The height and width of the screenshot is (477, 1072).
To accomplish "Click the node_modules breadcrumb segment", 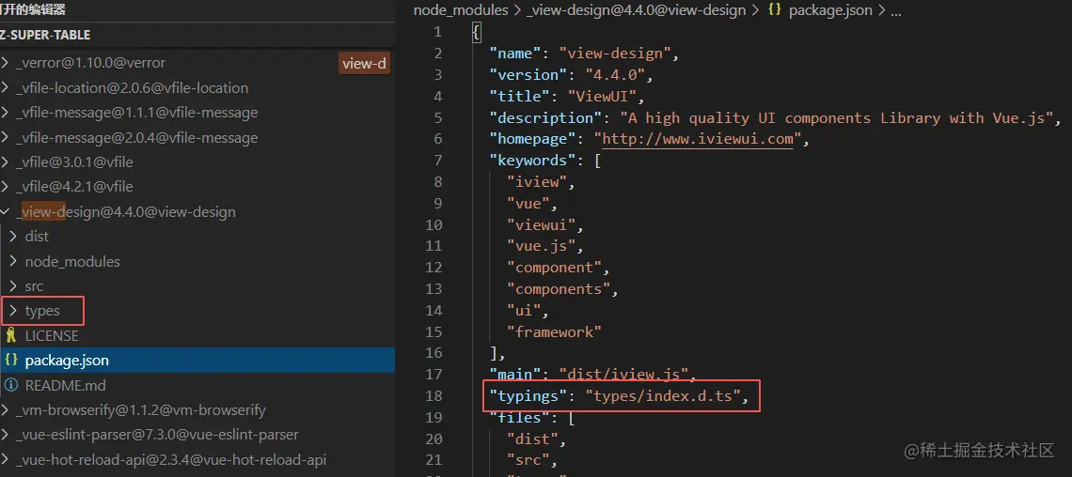I will [x=461, y=10].
